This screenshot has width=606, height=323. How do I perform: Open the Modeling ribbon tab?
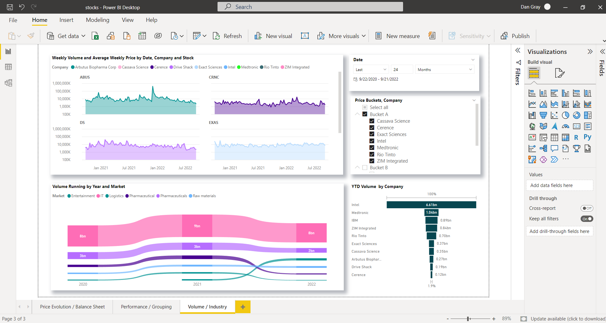tap(97, 20)
